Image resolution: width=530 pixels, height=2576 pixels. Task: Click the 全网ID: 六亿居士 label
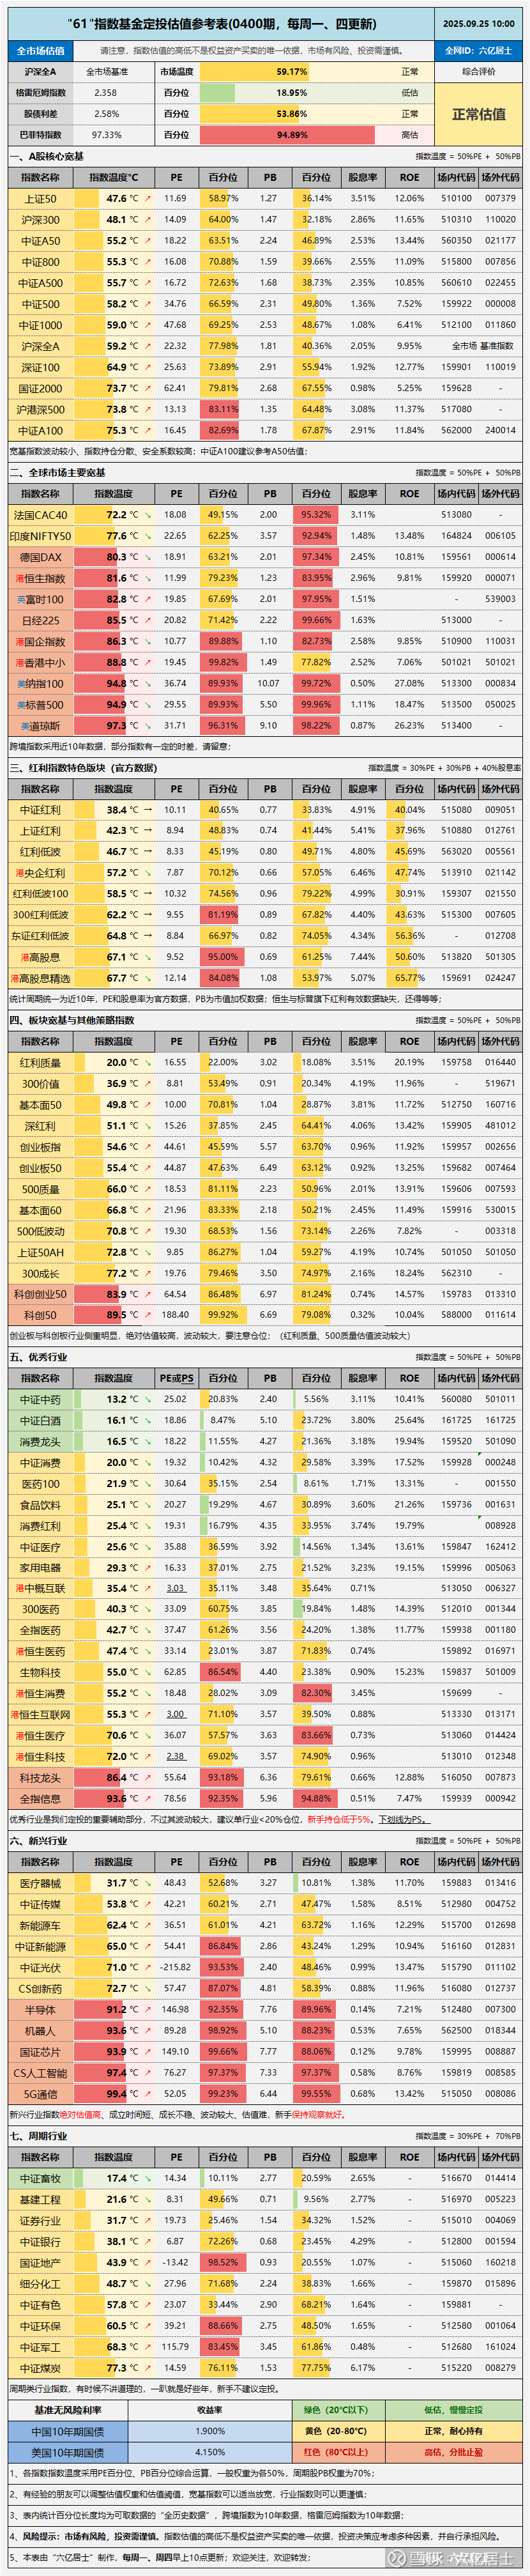tap(478, 50)
